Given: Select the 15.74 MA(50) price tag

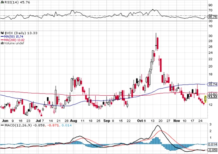Looking at the screenshot, I should (x=213, y=84).
